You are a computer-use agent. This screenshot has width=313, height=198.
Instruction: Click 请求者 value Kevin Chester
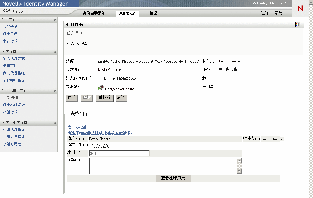point(110,70)
